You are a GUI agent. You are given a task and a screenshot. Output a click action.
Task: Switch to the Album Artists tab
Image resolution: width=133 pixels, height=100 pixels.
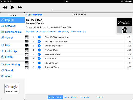[x=70, y=98]
